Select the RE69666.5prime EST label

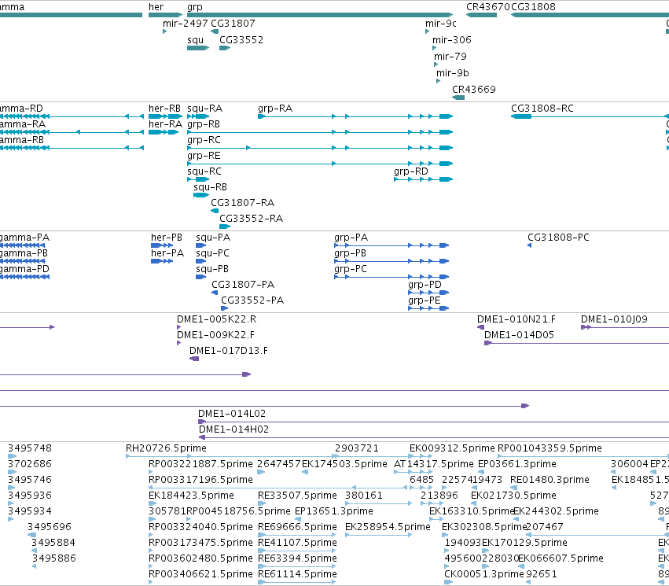coord(297,527)
